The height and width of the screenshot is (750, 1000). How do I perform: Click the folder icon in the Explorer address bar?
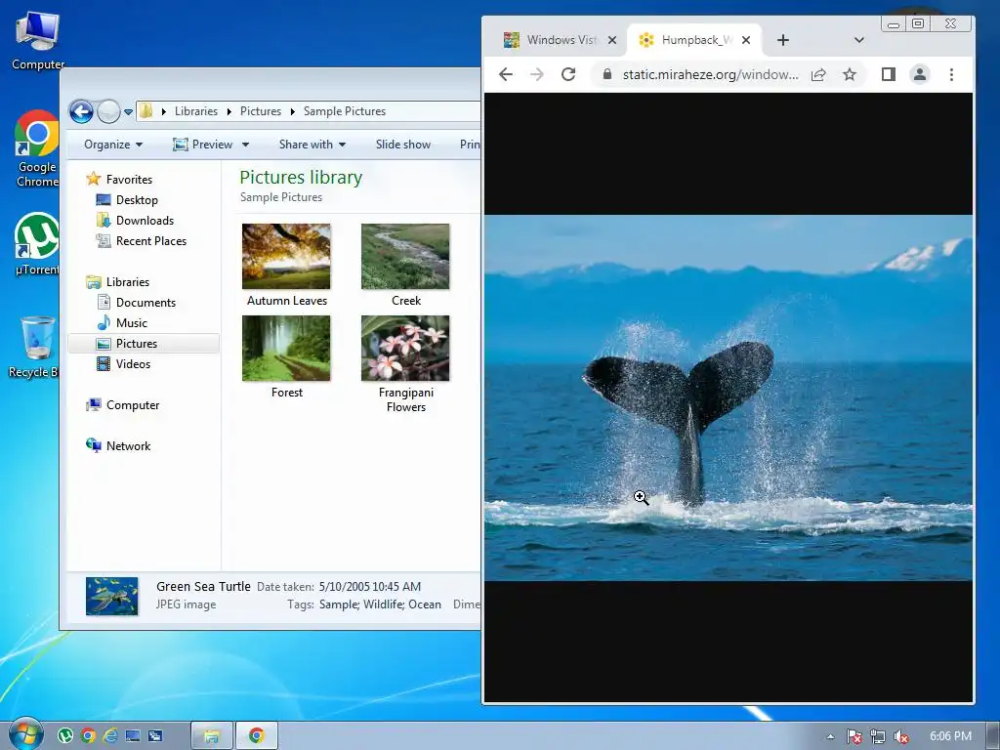coord(146,111)
